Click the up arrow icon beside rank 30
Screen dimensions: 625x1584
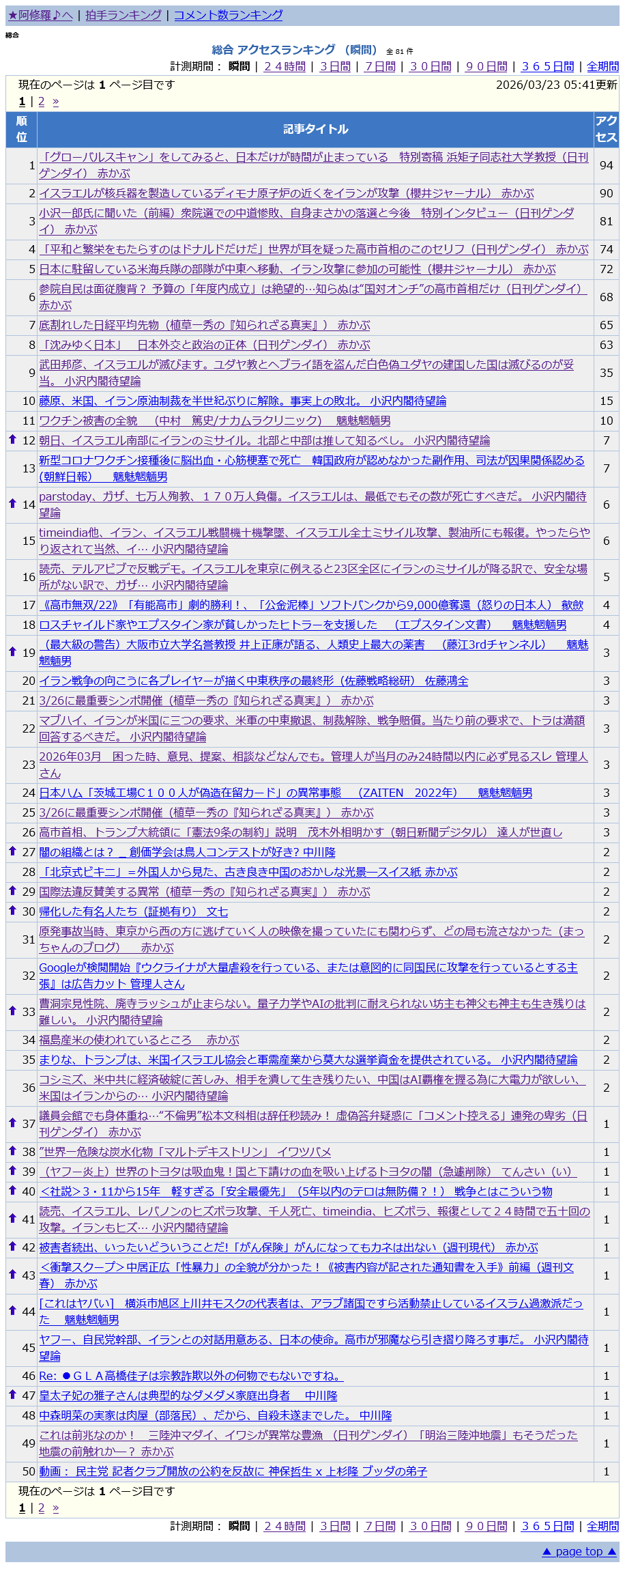click(x=12, y=910)
